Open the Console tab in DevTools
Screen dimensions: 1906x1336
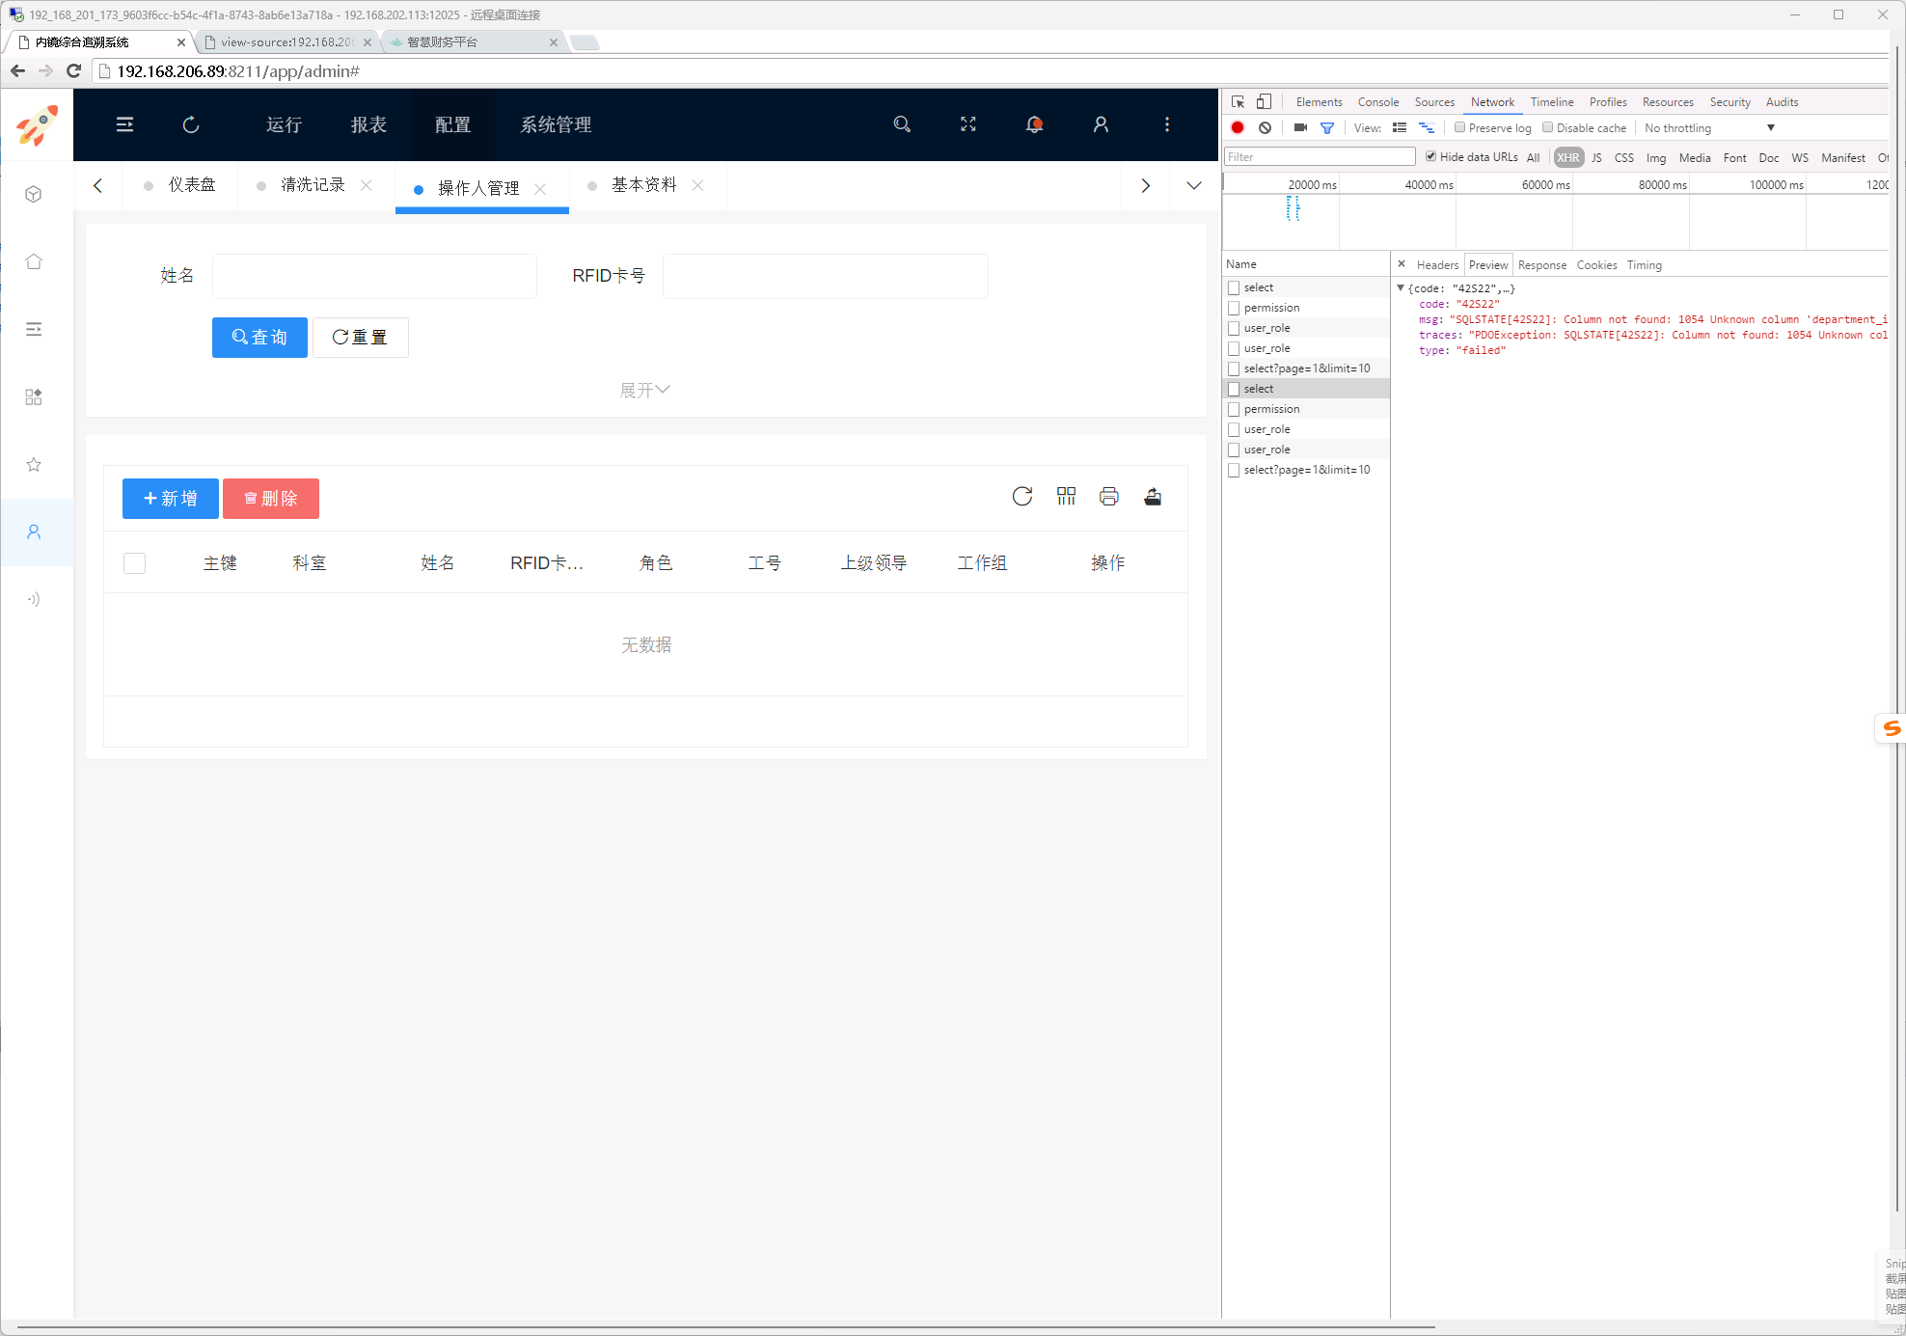point(1378,102)
